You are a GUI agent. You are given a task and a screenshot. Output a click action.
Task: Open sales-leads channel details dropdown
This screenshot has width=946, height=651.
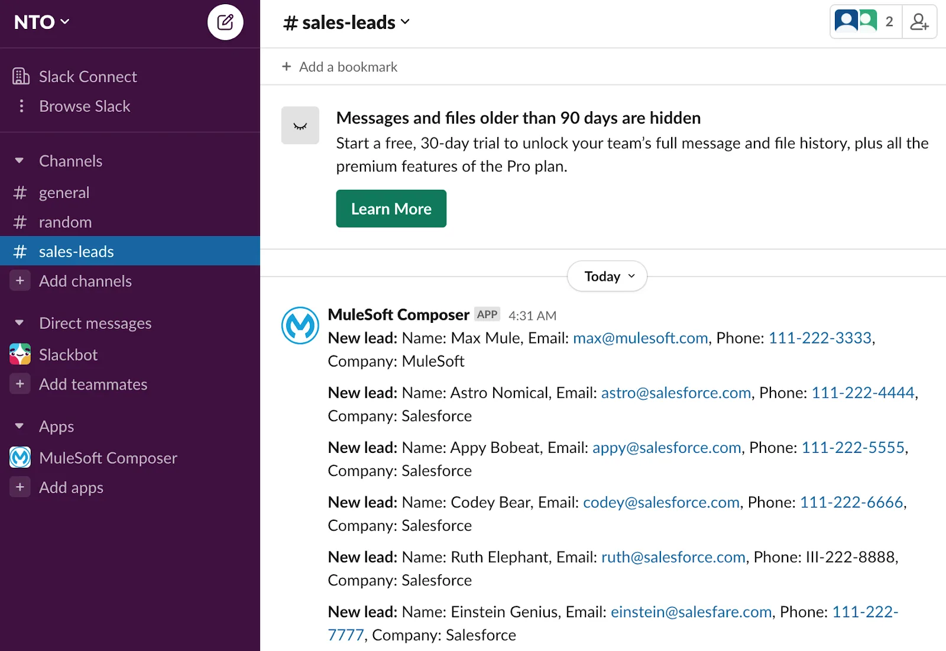[x=346, y=22]
